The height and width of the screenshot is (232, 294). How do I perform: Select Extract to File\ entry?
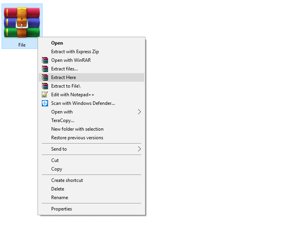[x=91, y=86]
